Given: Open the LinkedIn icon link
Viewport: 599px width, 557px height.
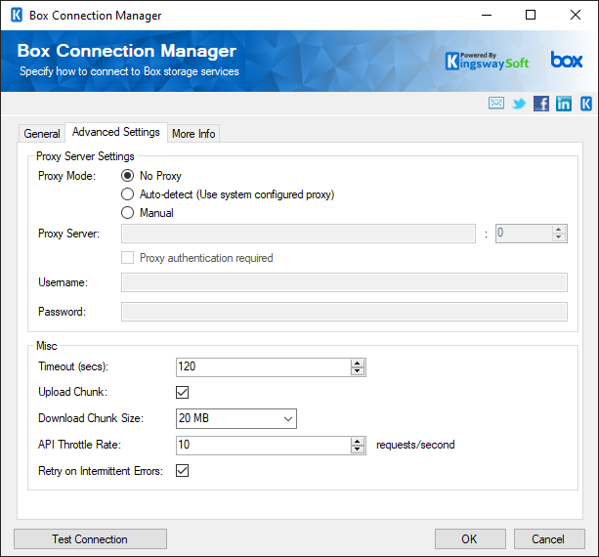Looking at the screenshot, I should pos(564,104).
